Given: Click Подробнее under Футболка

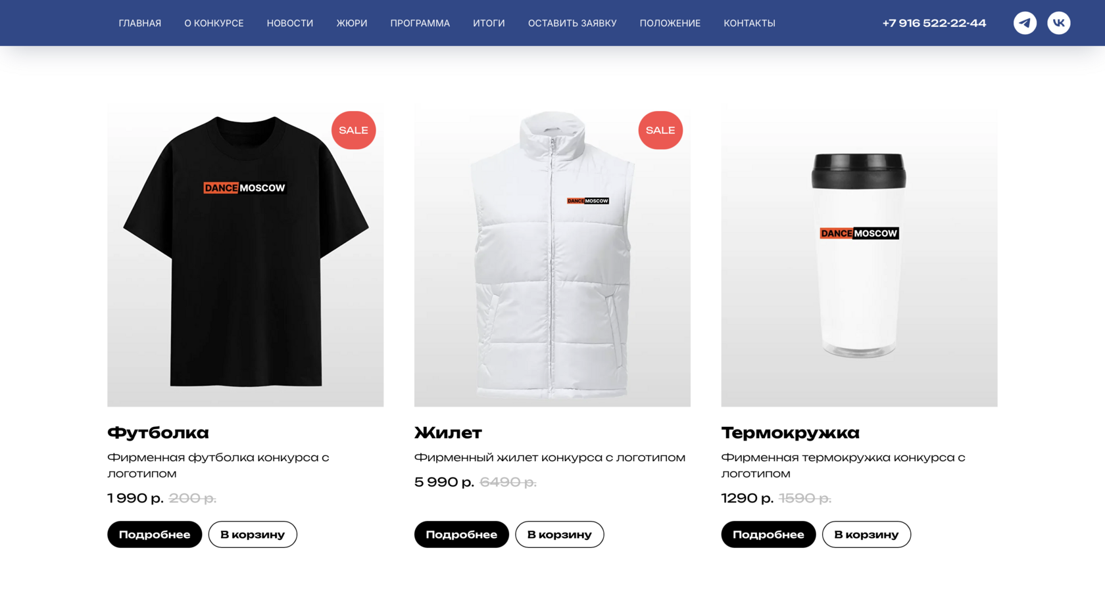Looking at the screenshot, I should tap(155, 535).
